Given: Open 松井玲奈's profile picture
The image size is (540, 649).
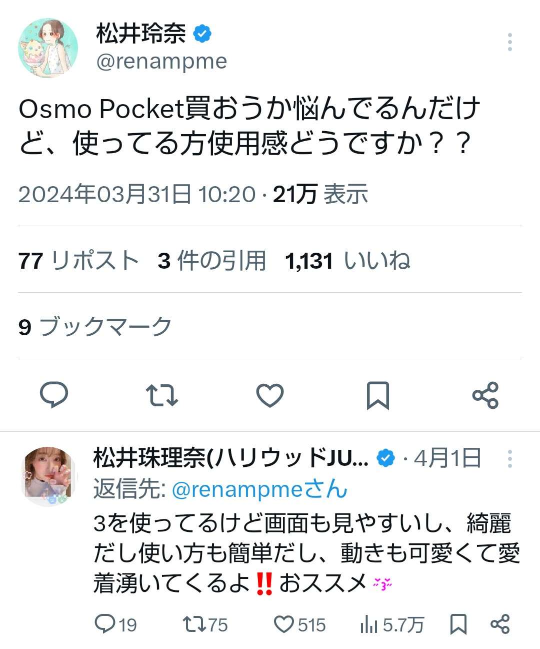Looking at the screenshot, I should coord(48,48).
